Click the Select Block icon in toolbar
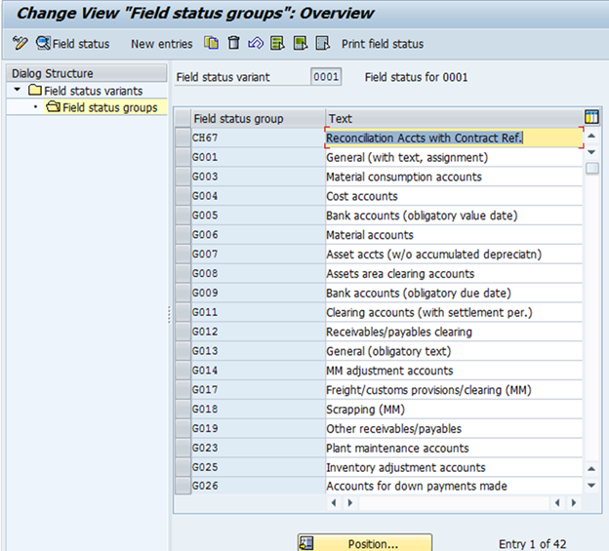Viewport: 609px width, 551px height. point(301,43)
